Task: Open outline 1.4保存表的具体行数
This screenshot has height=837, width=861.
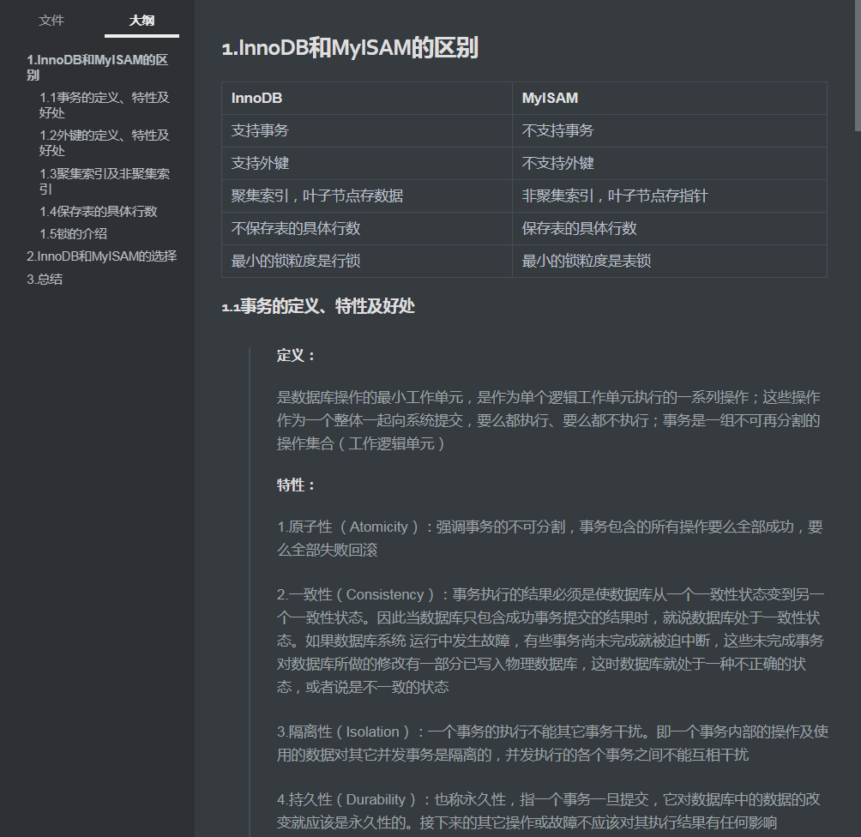Action: (x=99, y=212)
